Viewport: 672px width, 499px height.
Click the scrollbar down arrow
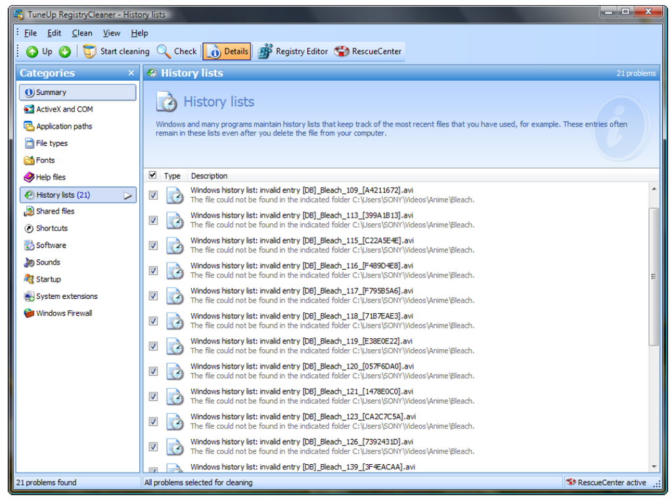(654, 466)
